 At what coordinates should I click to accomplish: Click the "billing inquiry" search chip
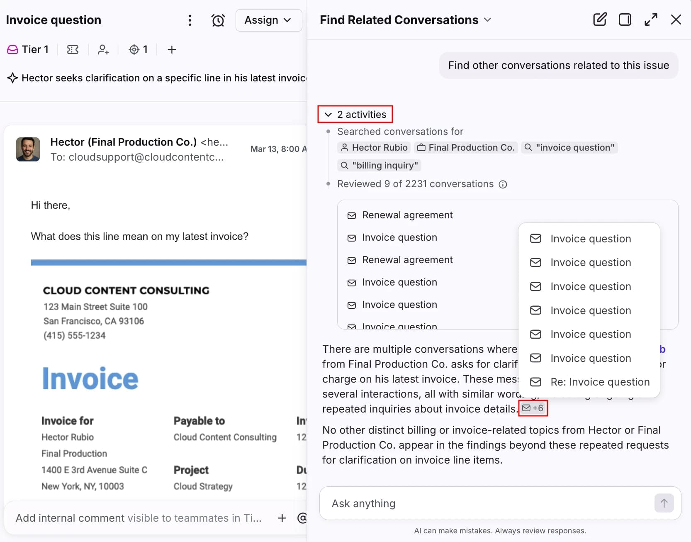pyautogui.click(x=379, y=166)
